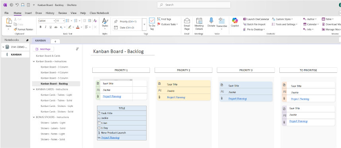The height and width of the screenshot is (148, 341).
Task: Switch to the History ribbon tab
Action: (x=50, y=13)
